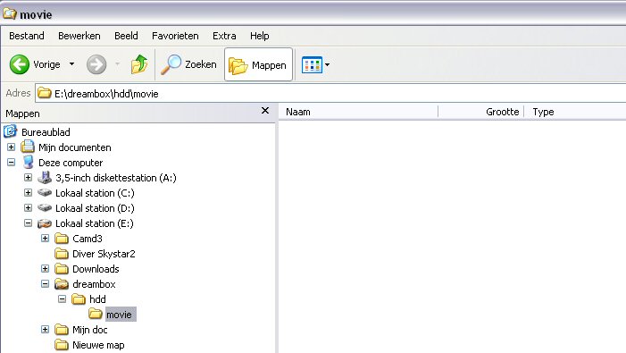
Task: Select the movie folder icon in tree
Action: 96,314
